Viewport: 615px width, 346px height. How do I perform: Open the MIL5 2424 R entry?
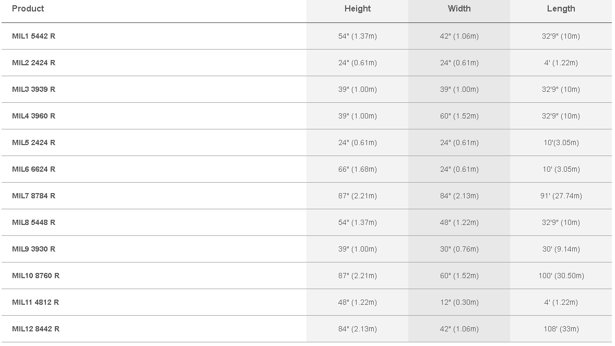(x=33, y=142)
